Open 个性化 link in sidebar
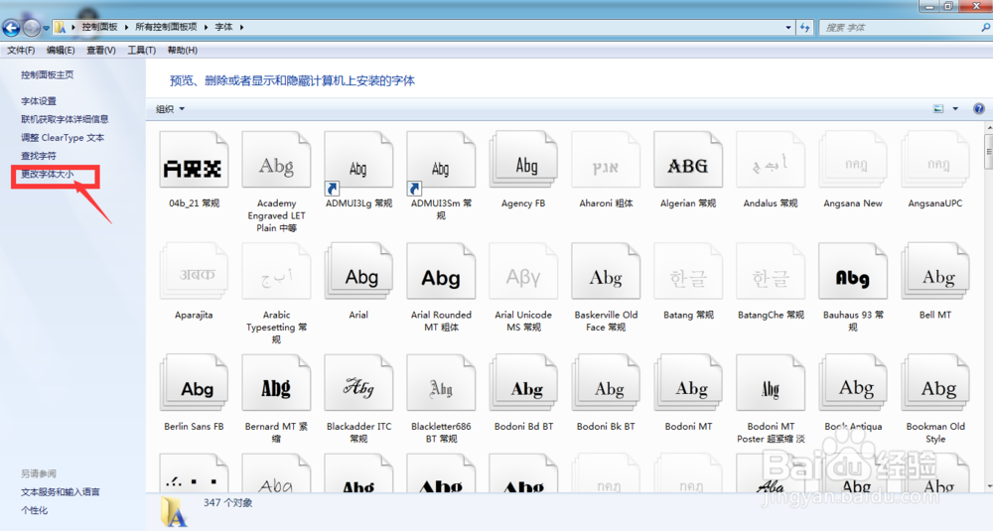Image resolution: width=993 pixels, height=531 pixels. (x=34, y=510)
